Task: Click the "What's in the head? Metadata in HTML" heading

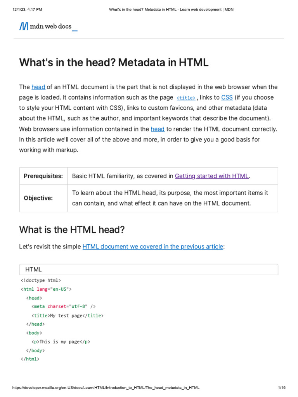Action: [114, 62]
